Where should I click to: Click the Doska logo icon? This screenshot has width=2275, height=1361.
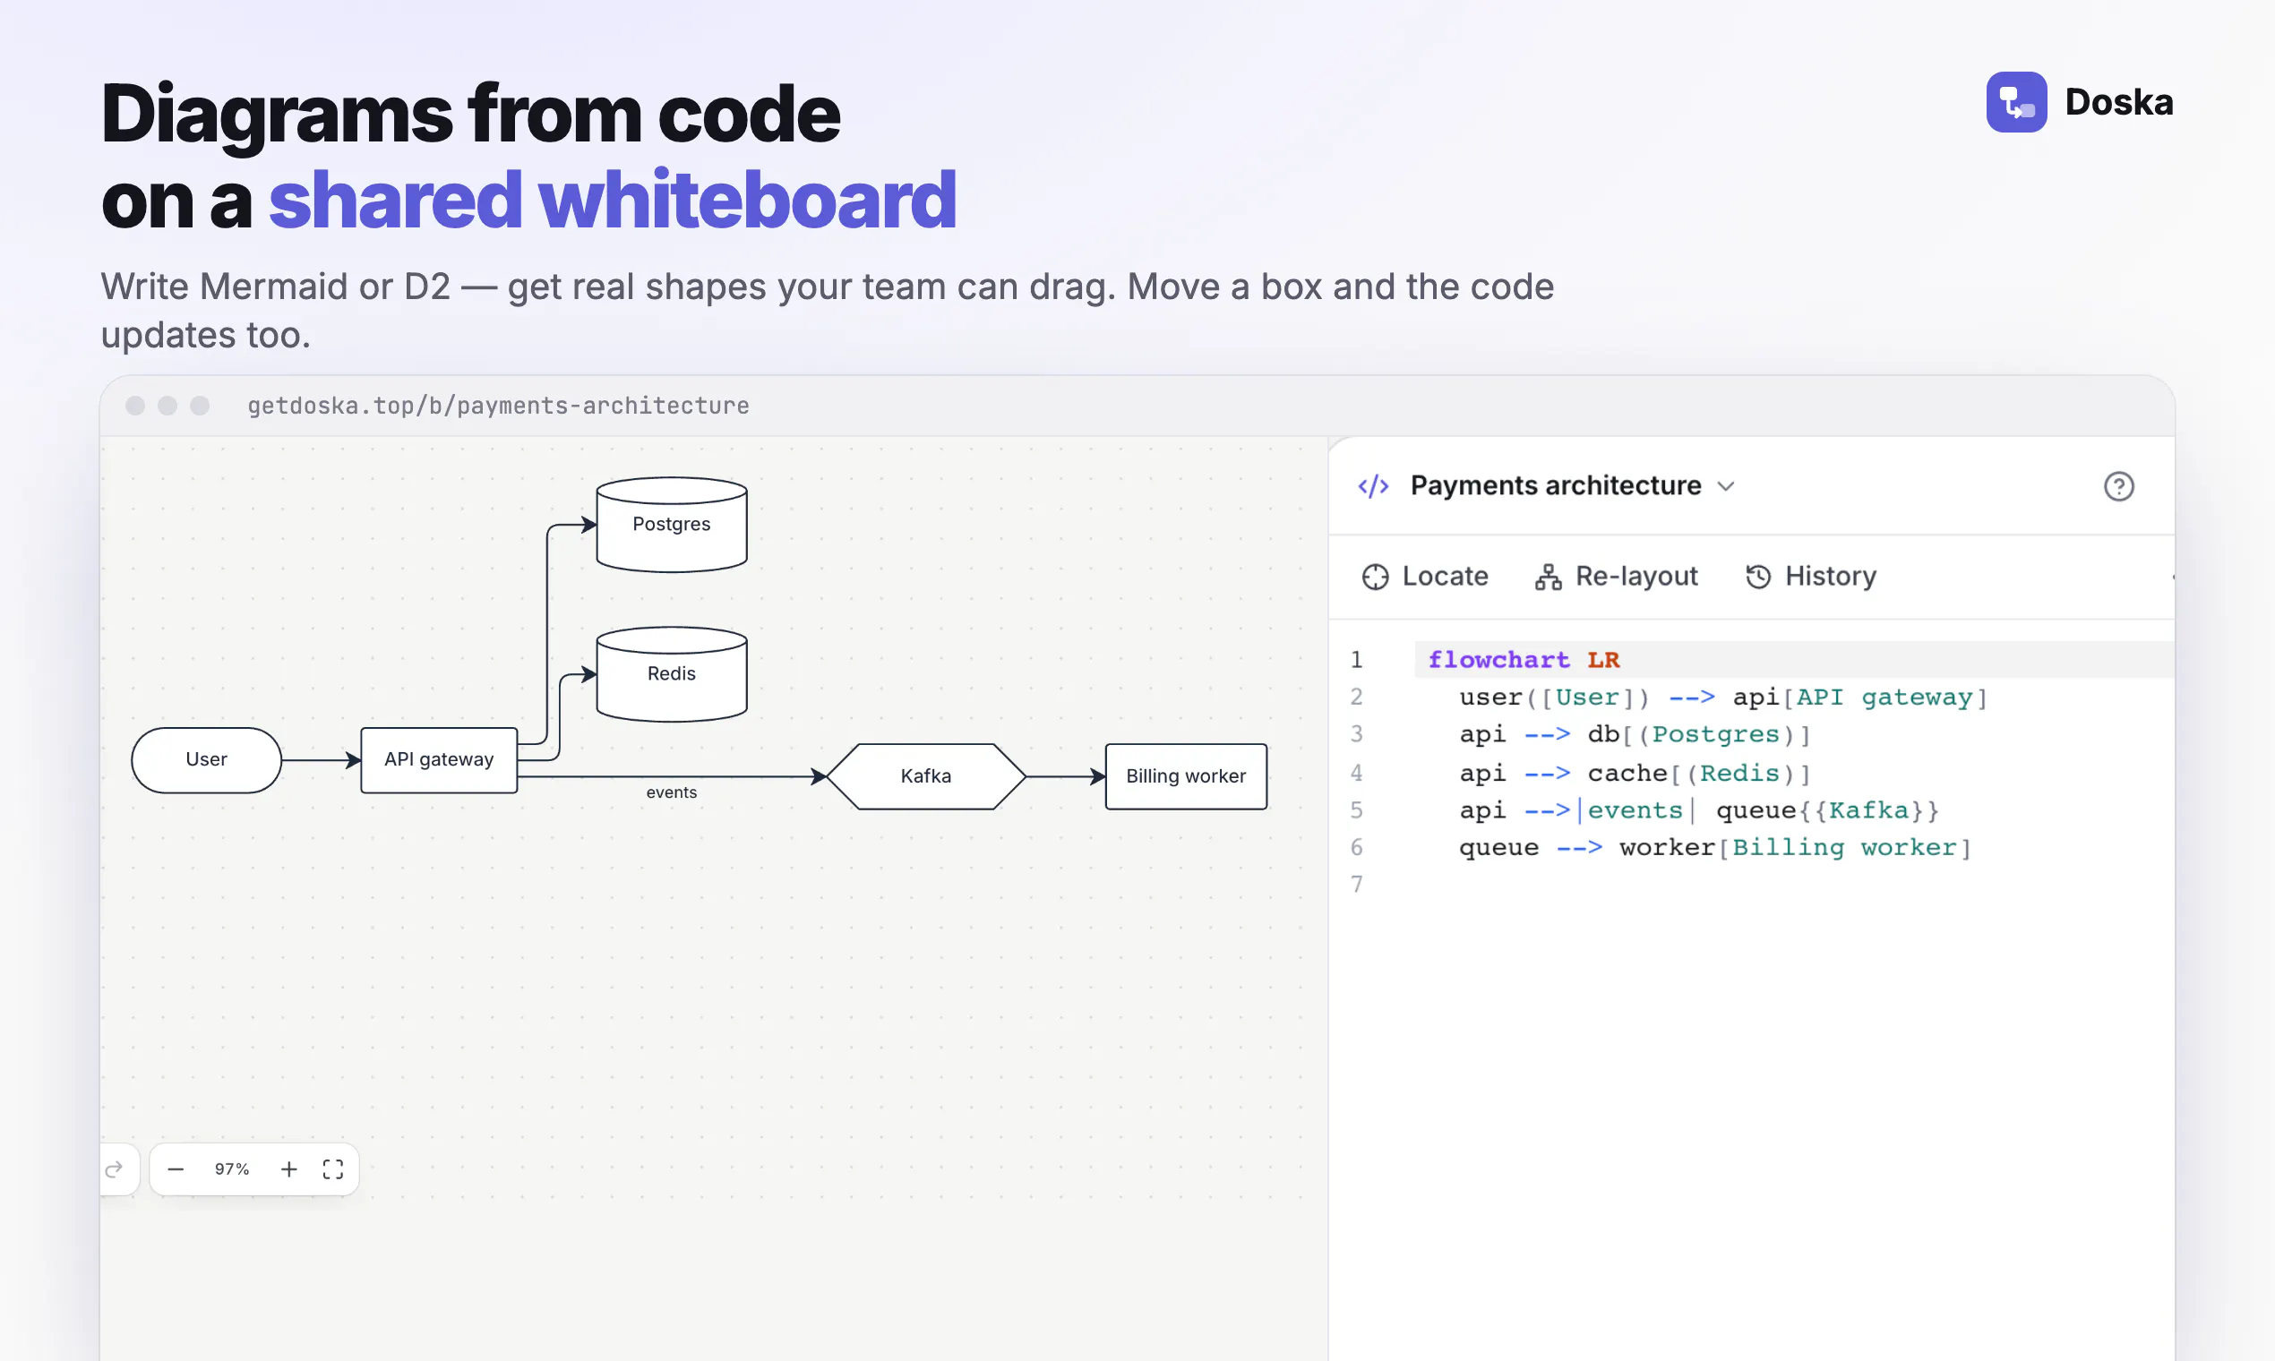[2015, 102]
